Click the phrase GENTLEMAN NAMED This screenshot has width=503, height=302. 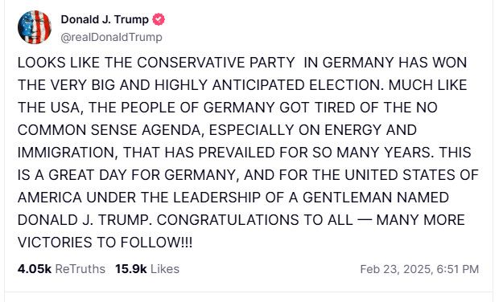376,198
